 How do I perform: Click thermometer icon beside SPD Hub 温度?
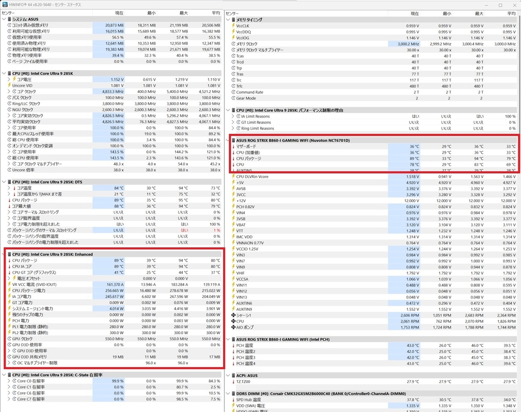tap(234, 400)
